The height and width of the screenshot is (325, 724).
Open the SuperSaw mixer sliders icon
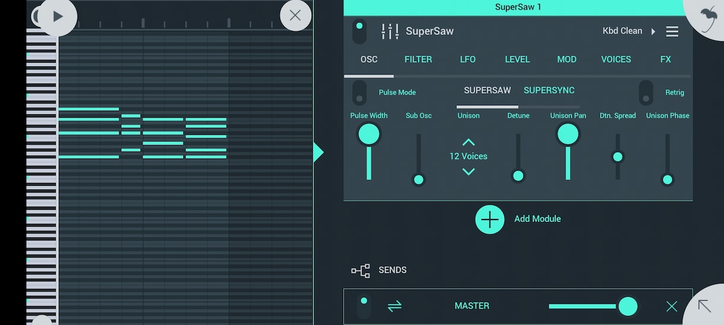pyautogui.click(x=390, y=31)
